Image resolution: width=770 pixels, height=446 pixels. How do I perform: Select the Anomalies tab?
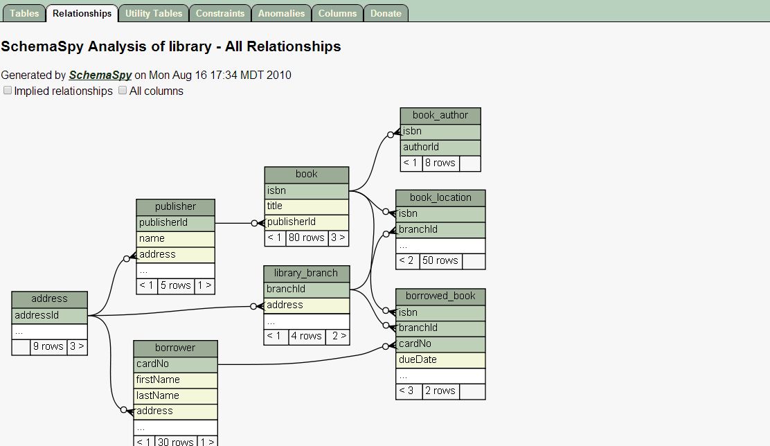pyautogui.click(x=281, y=13)
